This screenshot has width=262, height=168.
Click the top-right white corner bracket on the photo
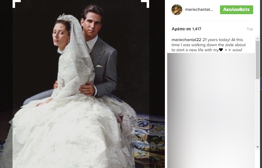tap(145, 4)
